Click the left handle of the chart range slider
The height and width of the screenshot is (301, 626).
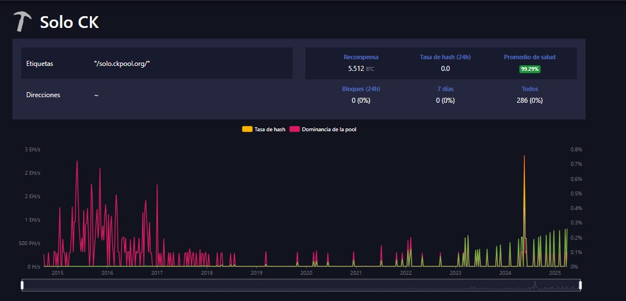tap(22, 285)
